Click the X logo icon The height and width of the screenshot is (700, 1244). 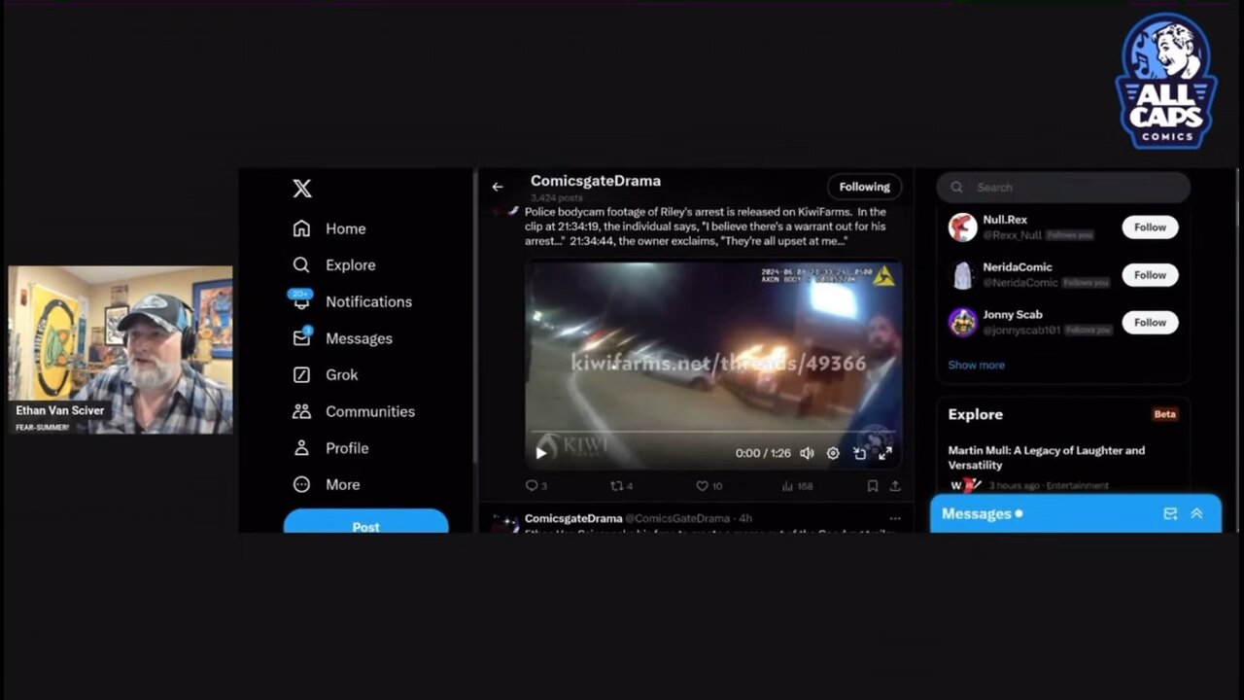click(x=302, y=189)
